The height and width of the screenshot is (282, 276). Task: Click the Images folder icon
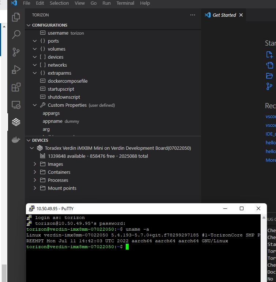point(42,164)
